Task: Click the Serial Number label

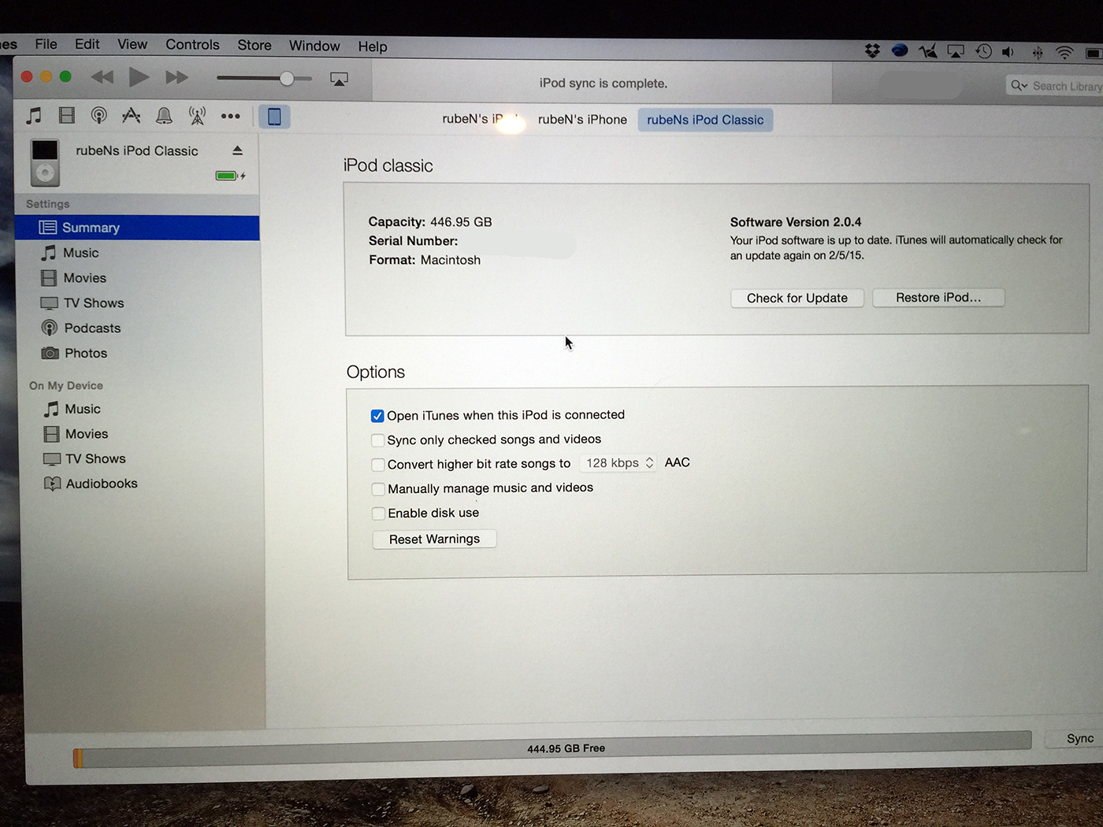Action: tap(413, 241)
